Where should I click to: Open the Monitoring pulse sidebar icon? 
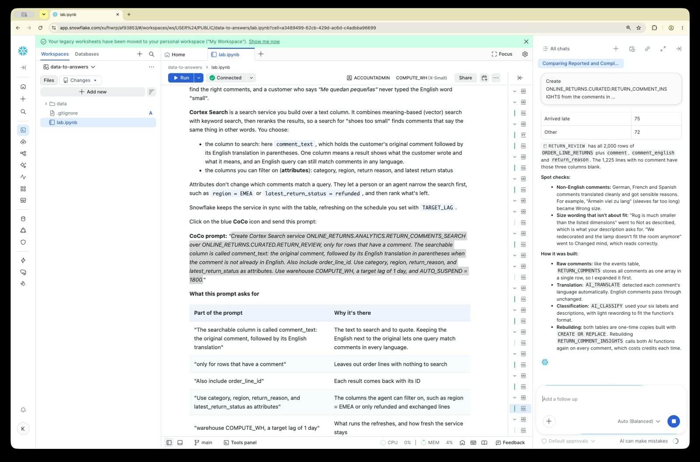(x=23, y=177)
